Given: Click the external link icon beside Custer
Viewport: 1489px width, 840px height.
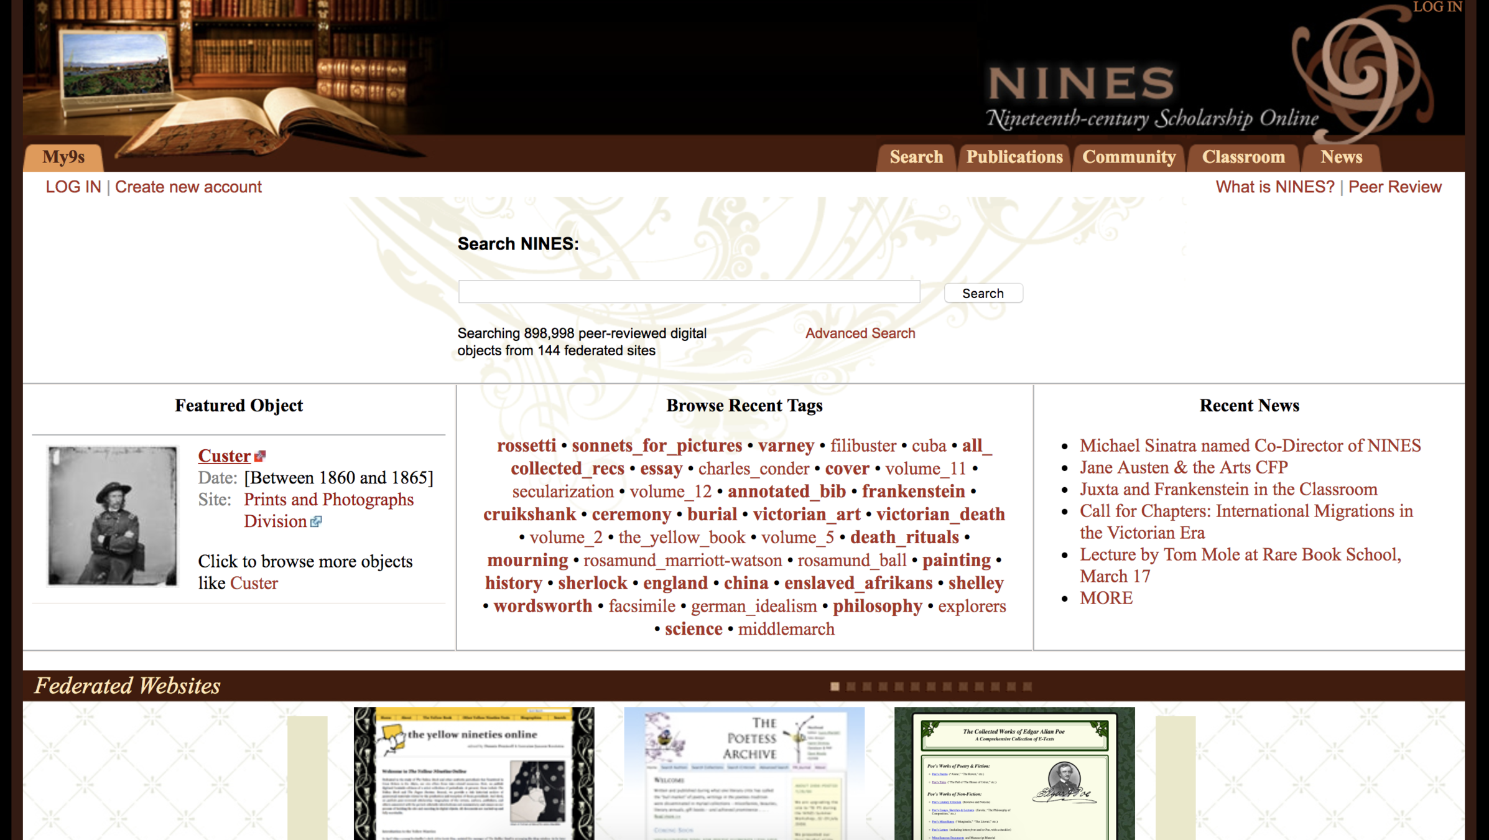Looking at the screenshot, I should [260, 456].
